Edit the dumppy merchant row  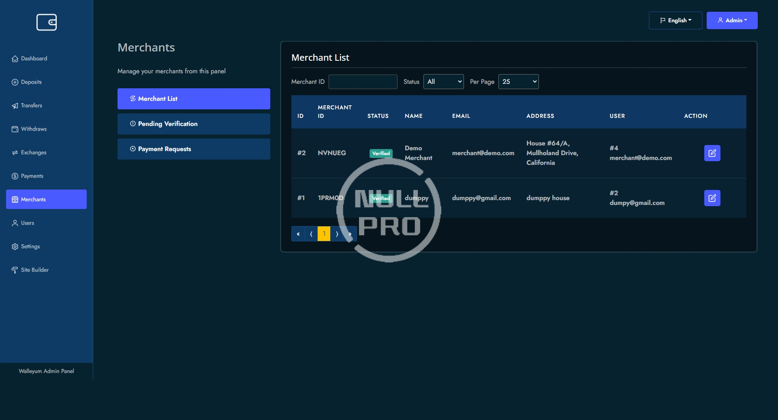tap(712, 198)
